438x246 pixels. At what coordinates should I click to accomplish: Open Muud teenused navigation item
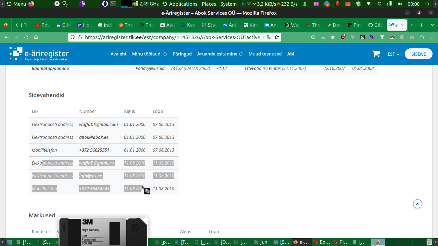[x=265, y=54]
